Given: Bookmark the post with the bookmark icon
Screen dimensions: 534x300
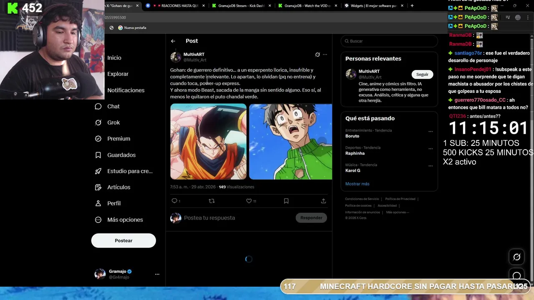Looking at the screenshot, I should coord(286,201).
